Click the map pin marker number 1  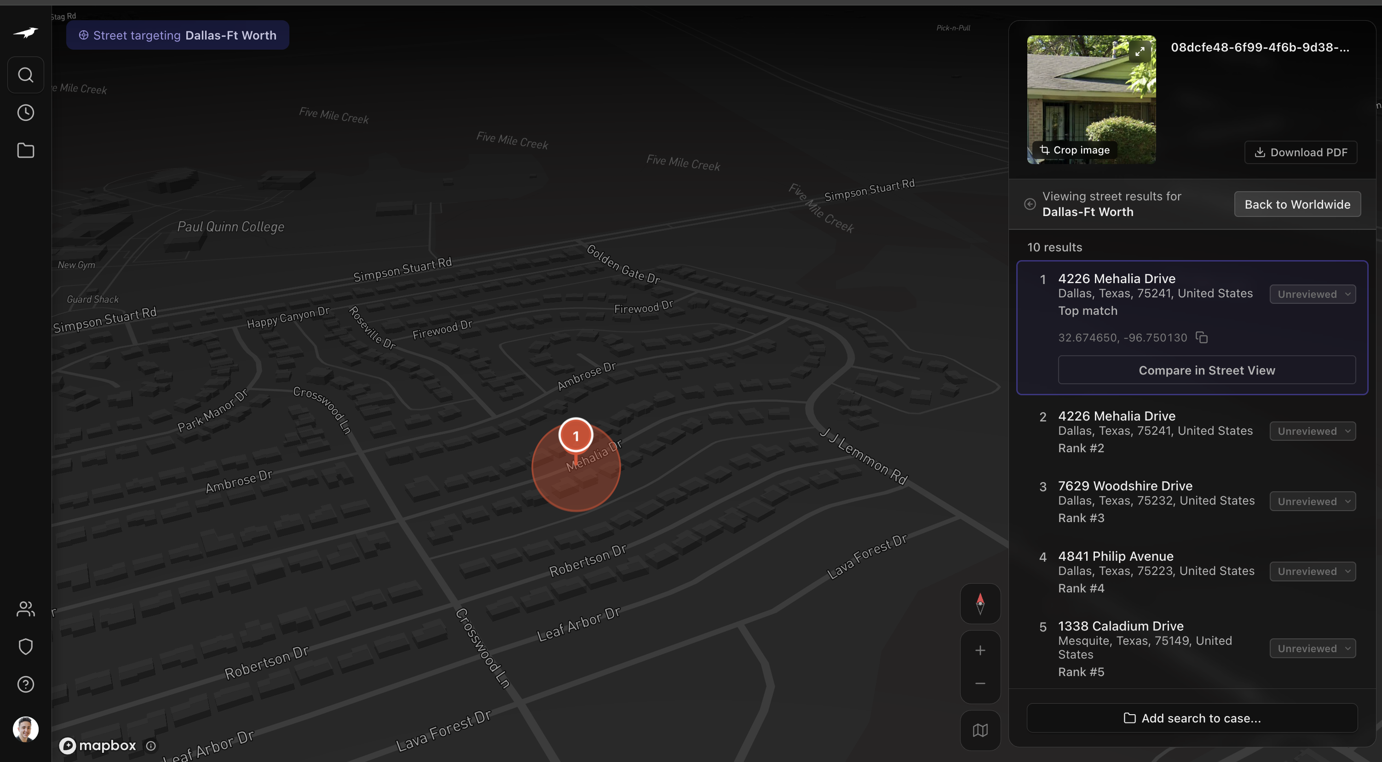click(576, 436)
